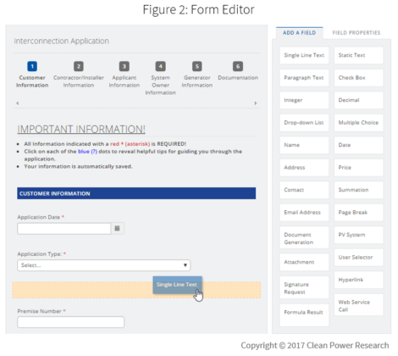Select the Customer Information section header bar

point(136,193)
